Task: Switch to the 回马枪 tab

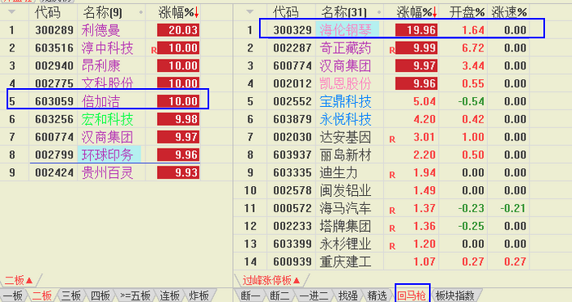Action: (x=412, y=295)
